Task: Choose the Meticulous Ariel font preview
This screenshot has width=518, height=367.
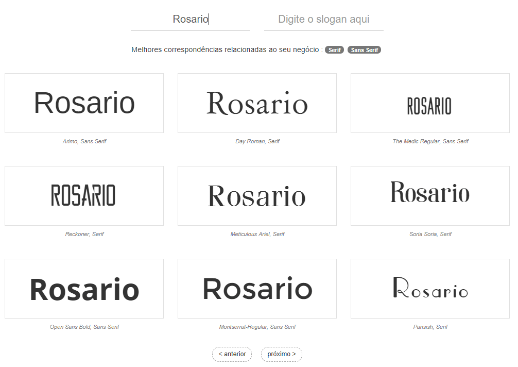Action: pyautogui.click(x=257, y=196)
